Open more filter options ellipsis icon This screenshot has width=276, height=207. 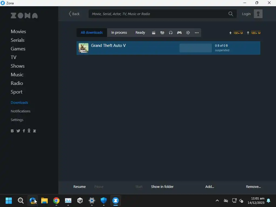(x=196, y=33)
